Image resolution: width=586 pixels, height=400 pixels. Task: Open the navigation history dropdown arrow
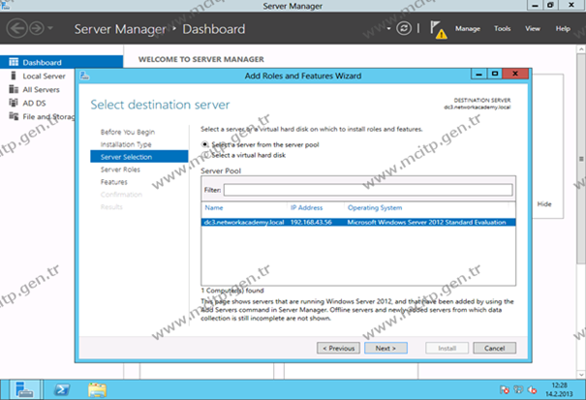[x=50, y=28]
